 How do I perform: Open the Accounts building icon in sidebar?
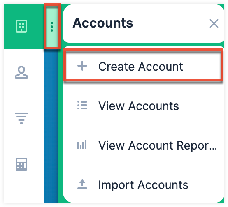21,26
